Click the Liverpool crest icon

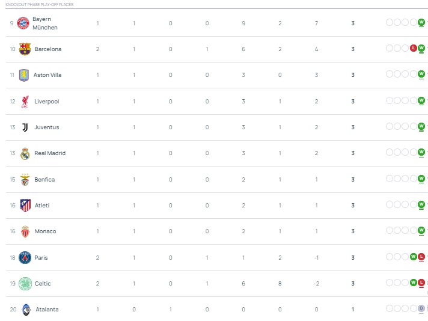point(25,102)
